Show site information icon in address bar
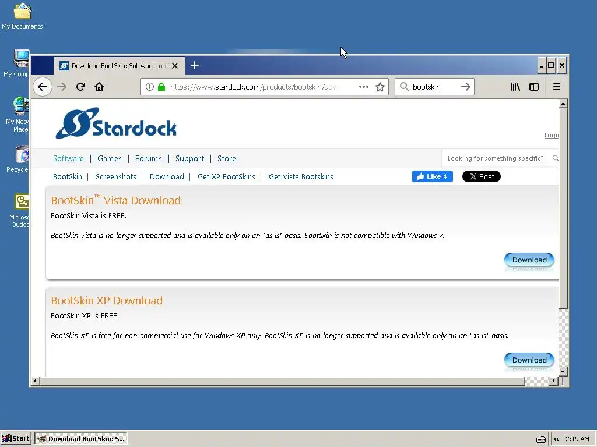The height and width of the screenshot is (447, 597). [150, 87]
